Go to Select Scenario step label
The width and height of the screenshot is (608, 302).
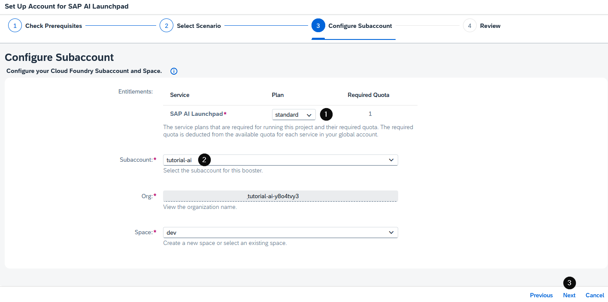point(199,26)
